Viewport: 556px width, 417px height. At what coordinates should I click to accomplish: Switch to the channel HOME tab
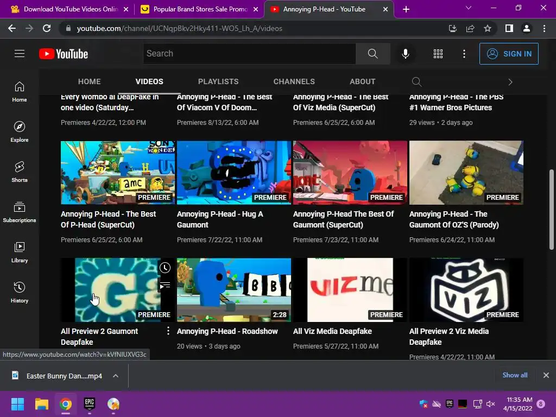[x=90, y=81]
